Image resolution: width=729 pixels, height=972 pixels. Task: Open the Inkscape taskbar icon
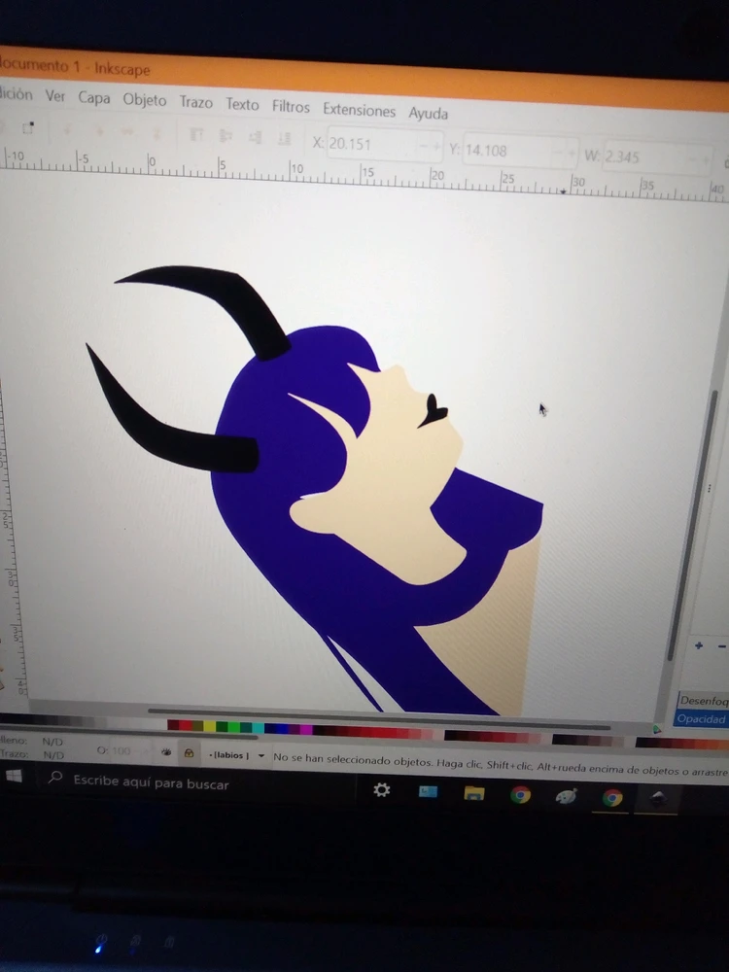[658, 798]
